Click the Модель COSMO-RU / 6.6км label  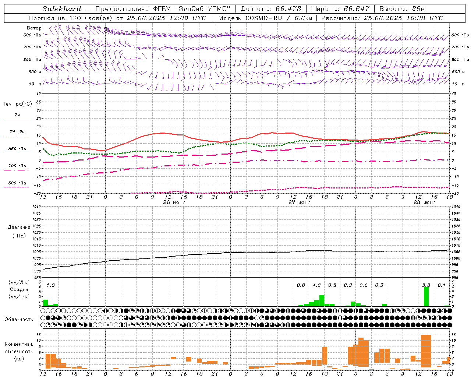pyautogui.click(x=265, y=18)
